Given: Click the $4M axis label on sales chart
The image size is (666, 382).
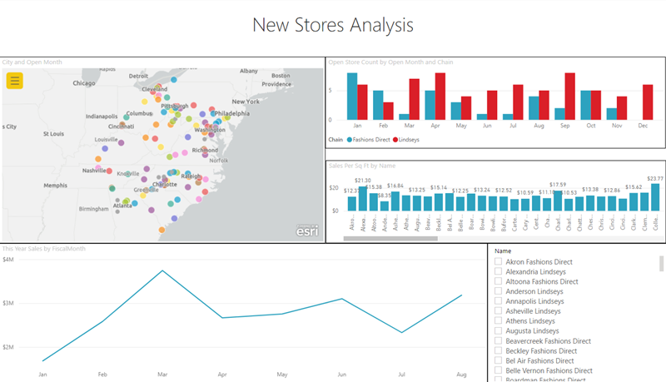Looking at the screenshot, I should pyautogui.click(x=8, y=260).
